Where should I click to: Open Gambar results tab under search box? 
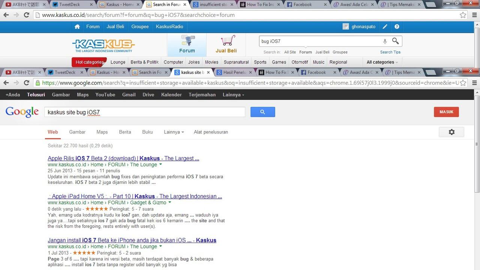pos(77,132)
